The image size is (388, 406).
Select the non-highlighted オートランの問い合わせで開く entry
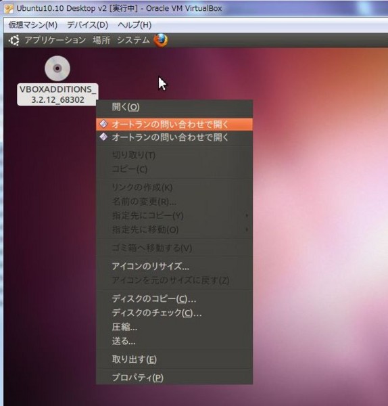pos(174,137)
